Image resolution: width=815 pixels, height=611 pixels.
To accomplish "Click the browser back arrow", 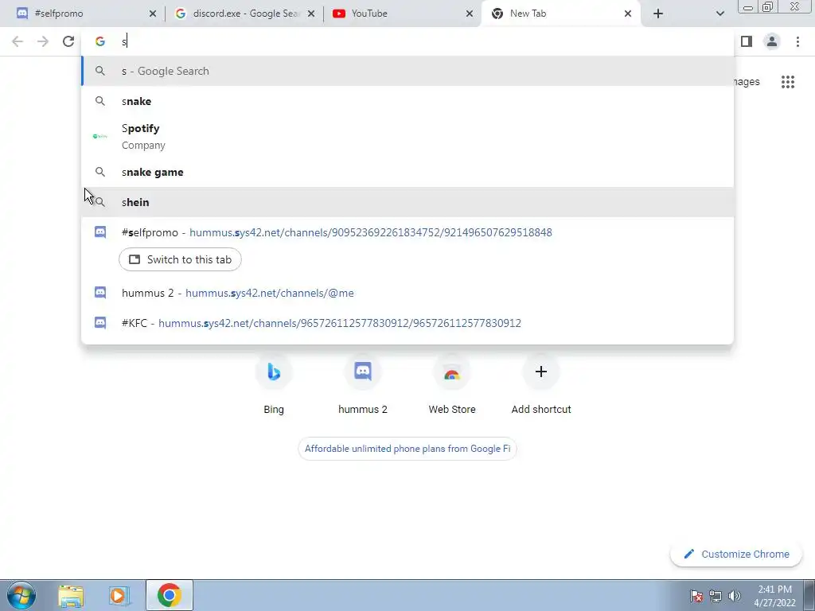I will (x=18, y=41).
